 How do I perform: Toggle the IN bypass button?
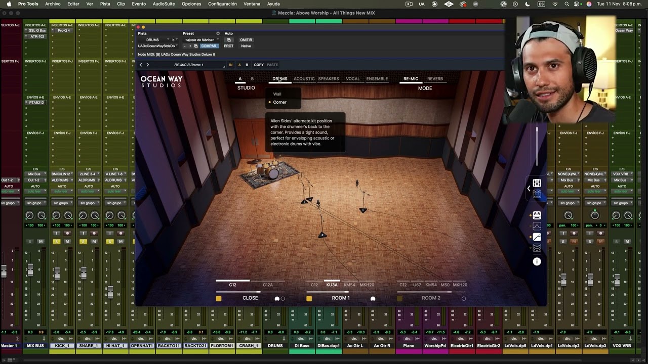pos(231,65)
